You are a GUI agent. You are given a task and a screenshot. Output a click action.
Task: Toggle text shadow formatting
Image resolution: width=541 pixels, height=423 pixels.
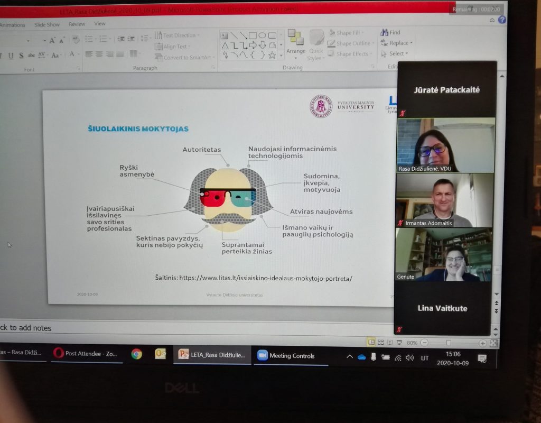click(21, 56)
